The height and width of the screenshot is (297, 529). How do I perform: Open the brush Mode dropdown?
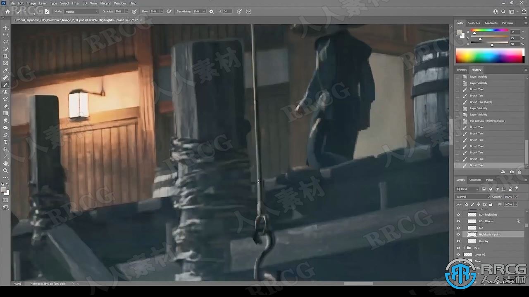81,12
